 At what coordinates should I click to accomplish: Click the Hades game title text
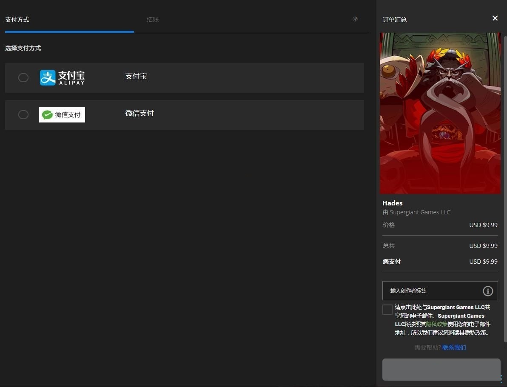392,203
